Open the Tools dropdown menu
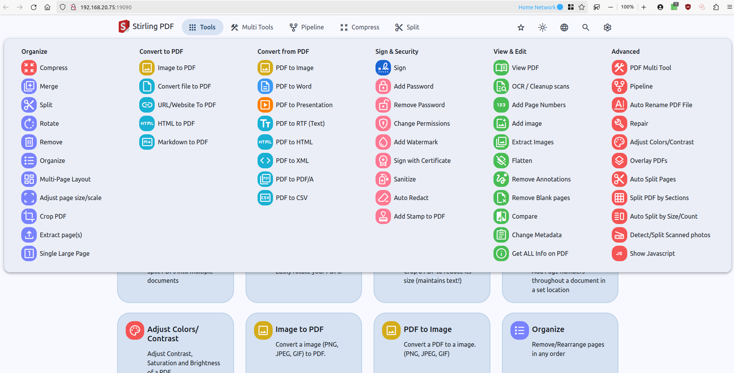Viewport: 734px width, 373px height. (202, 27)
